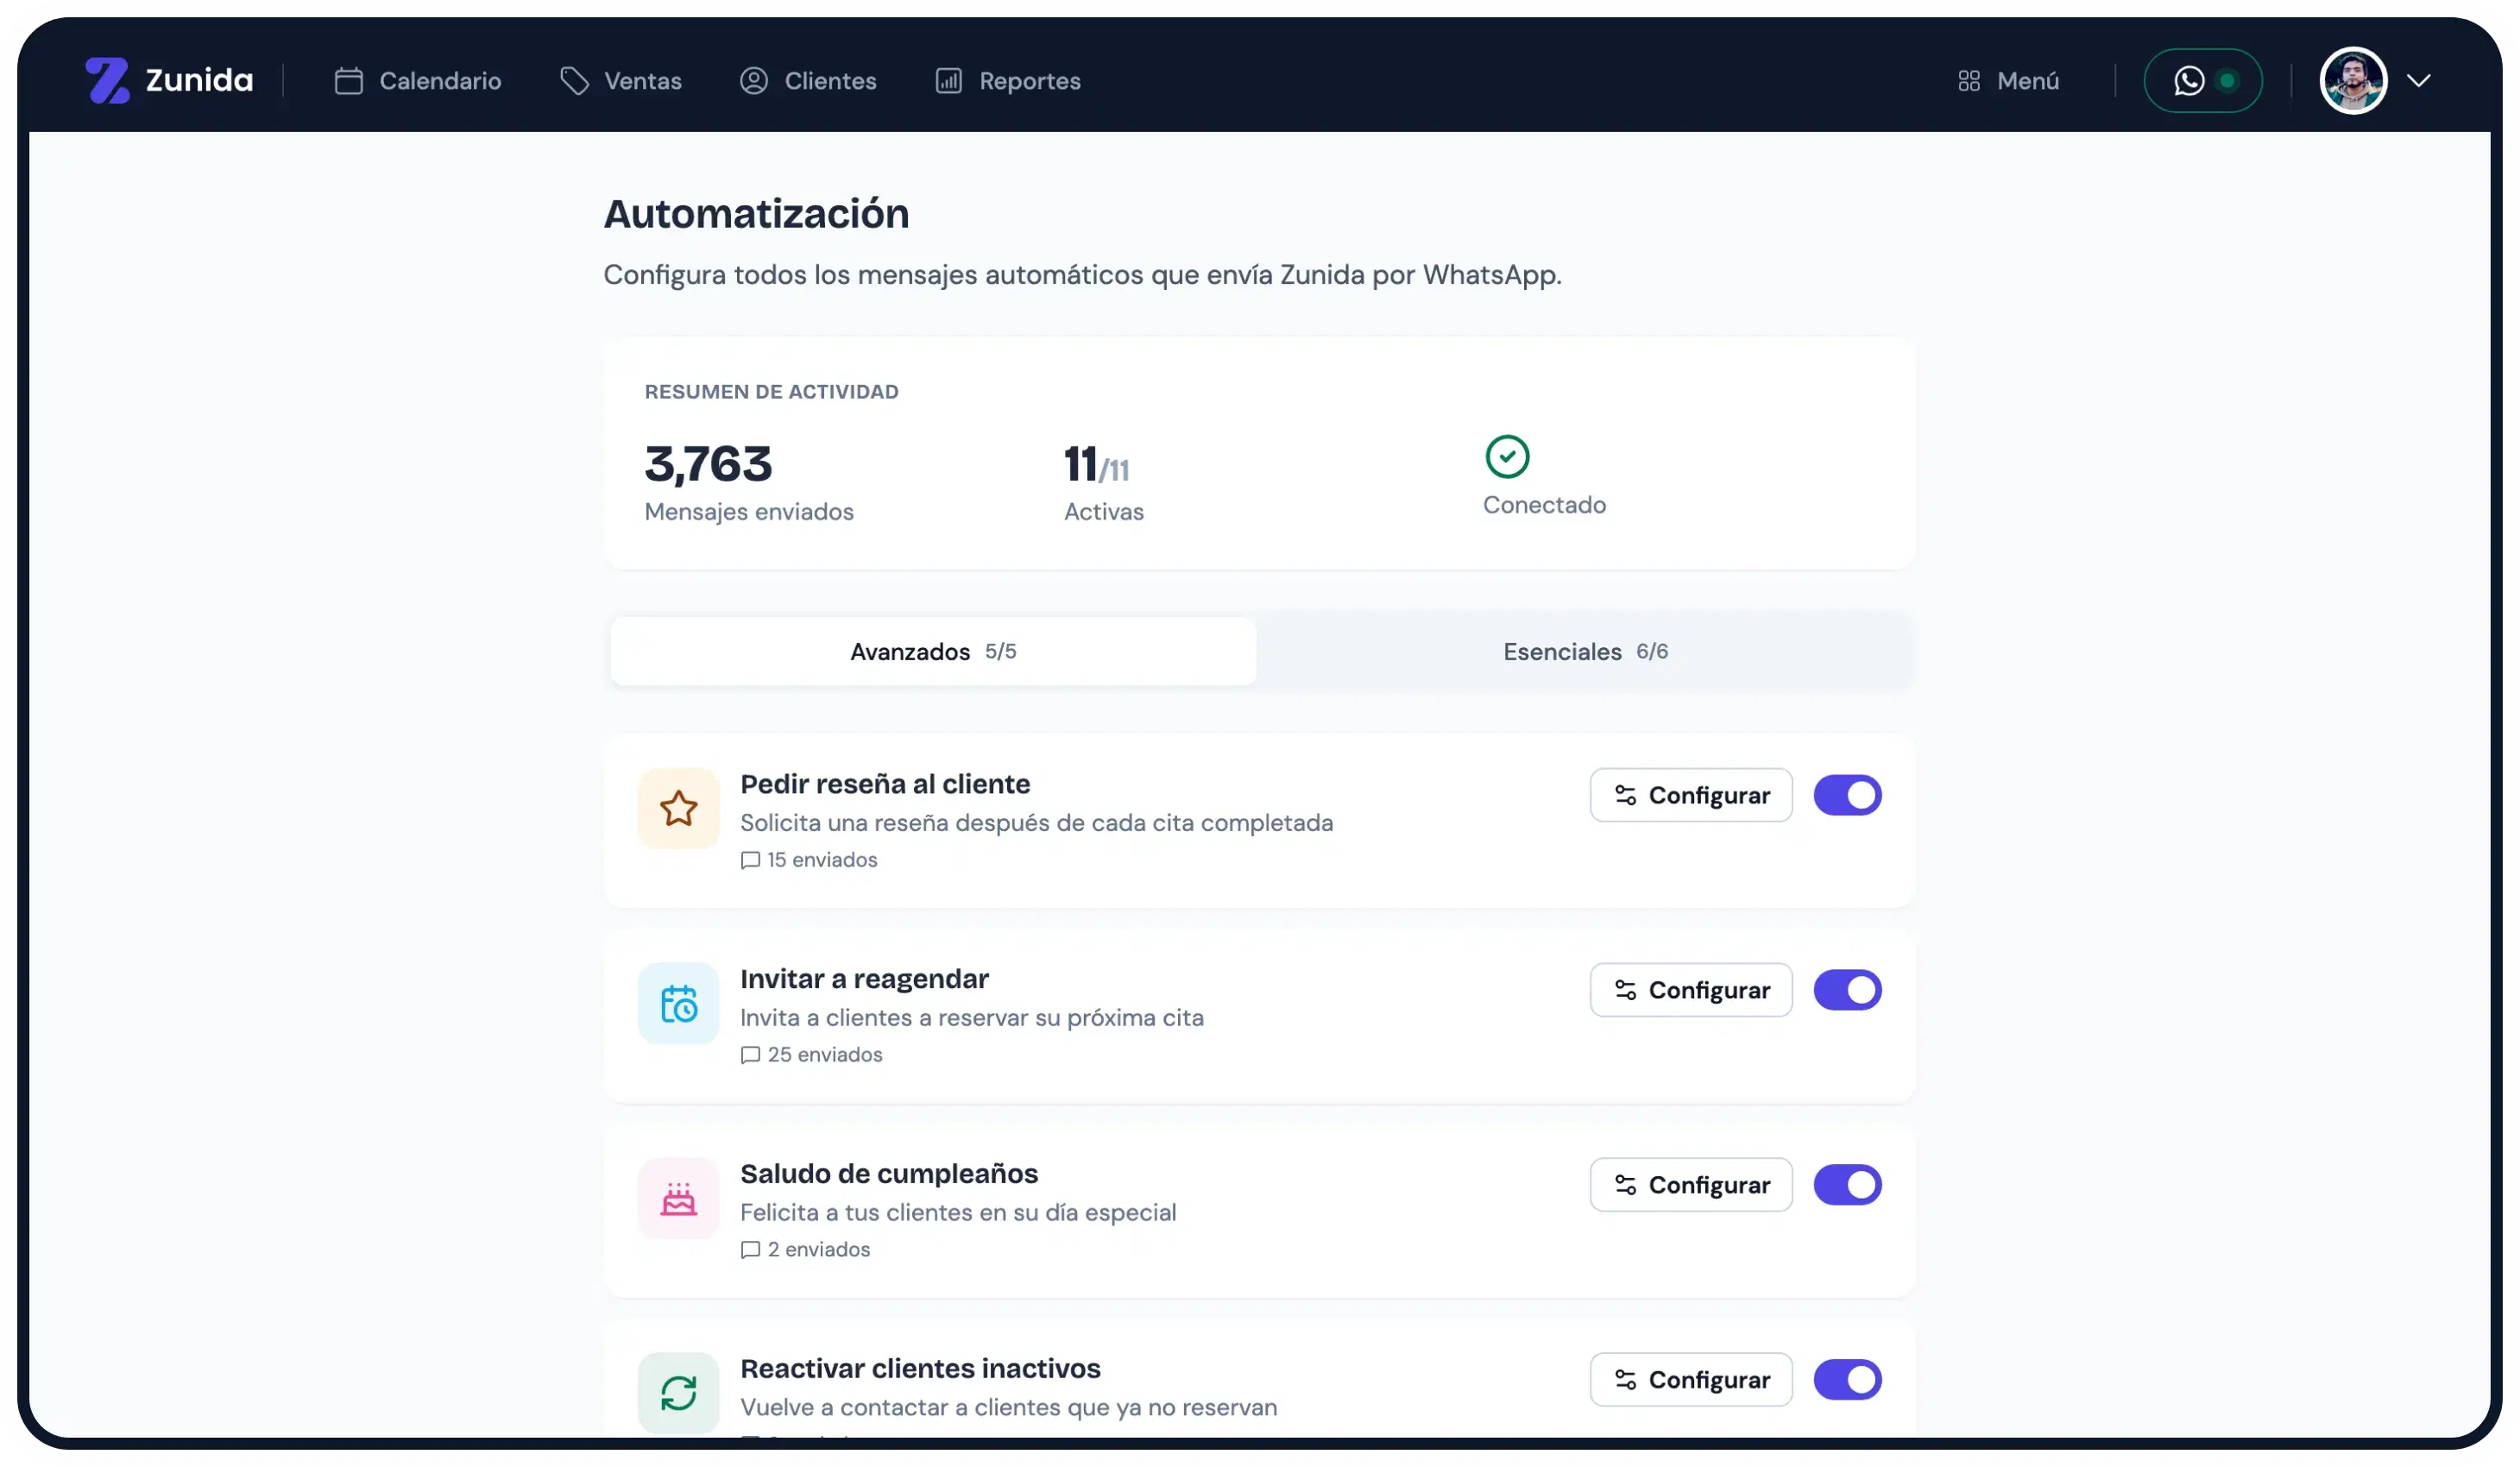Click the birthday cake icon

point(678,1199)
